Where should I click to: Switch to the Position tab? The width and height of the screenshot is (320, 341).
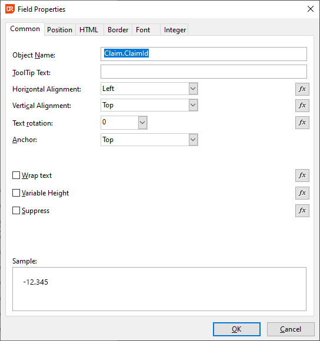click(x=60, y=30)
